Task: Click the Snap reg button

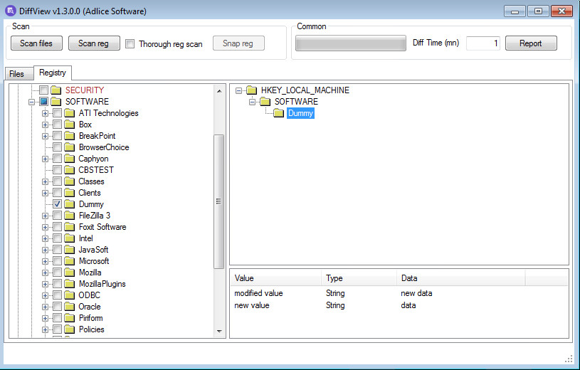Action: [238, 43]
